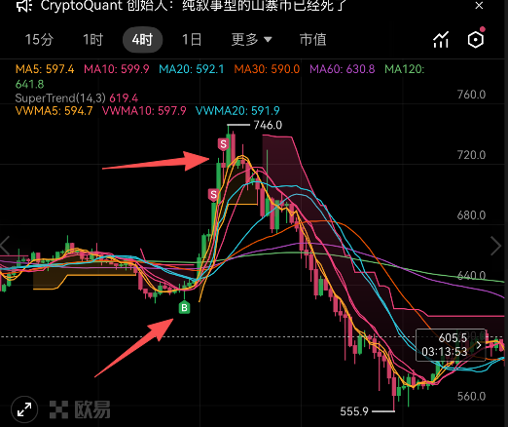This screenshot has width=508, height=427.
Task: Click the VWMA20: 591.9 label
Action: (x=237, y=111)
